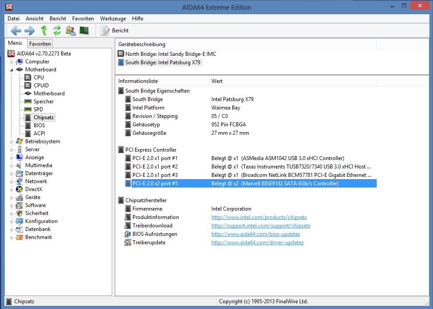The width and height of the screenshot is (433, 309).
Task: Click the Treiberupdate icon
Action: pyautogui.click(x=128, y=243)
